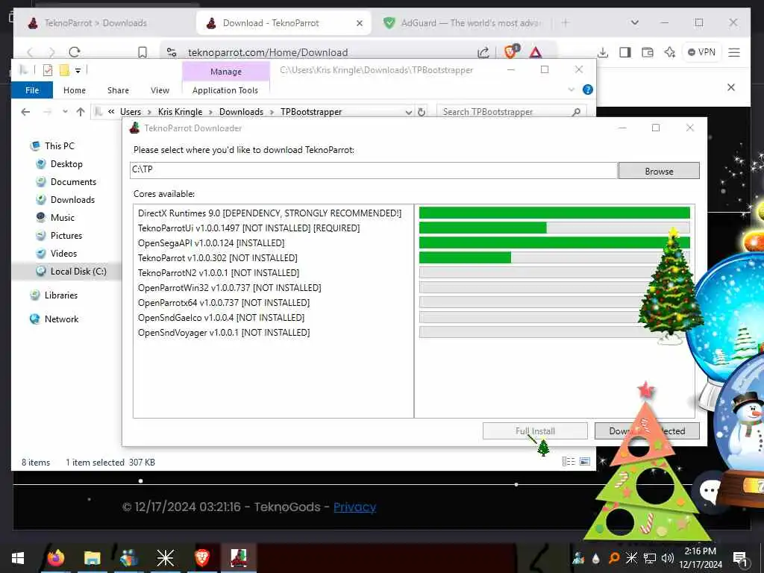Toggle the Brave sidebar panel icon
This screenshot has height=573, width=764.
click(625, 52)
